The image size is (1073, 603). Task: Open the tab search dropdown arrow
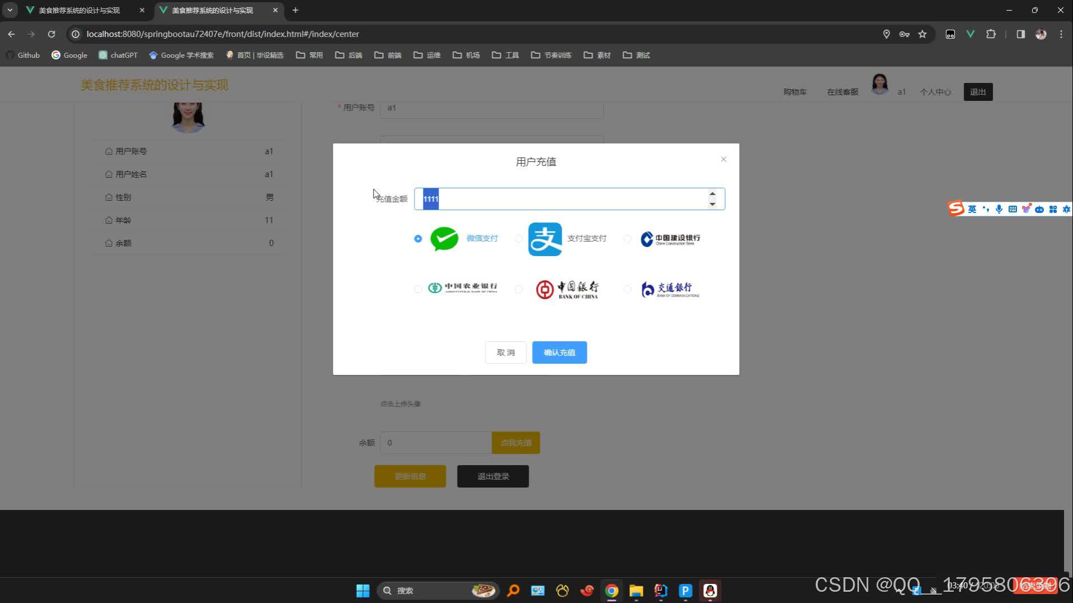10,10
